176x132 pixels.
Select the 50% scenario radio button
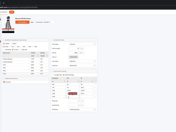pyautogui.click(x=27, y=46)
